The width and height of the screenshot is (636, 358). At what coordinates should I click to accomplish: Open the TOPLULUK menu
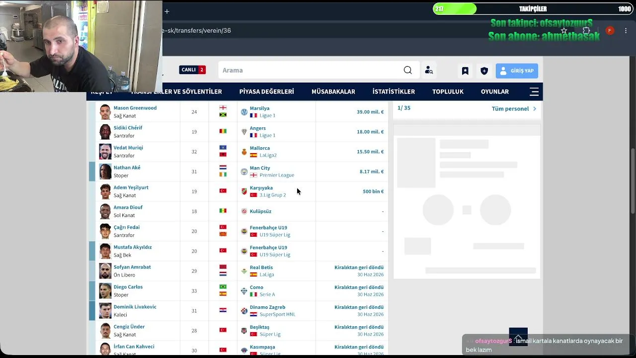(x=448, y=91)
